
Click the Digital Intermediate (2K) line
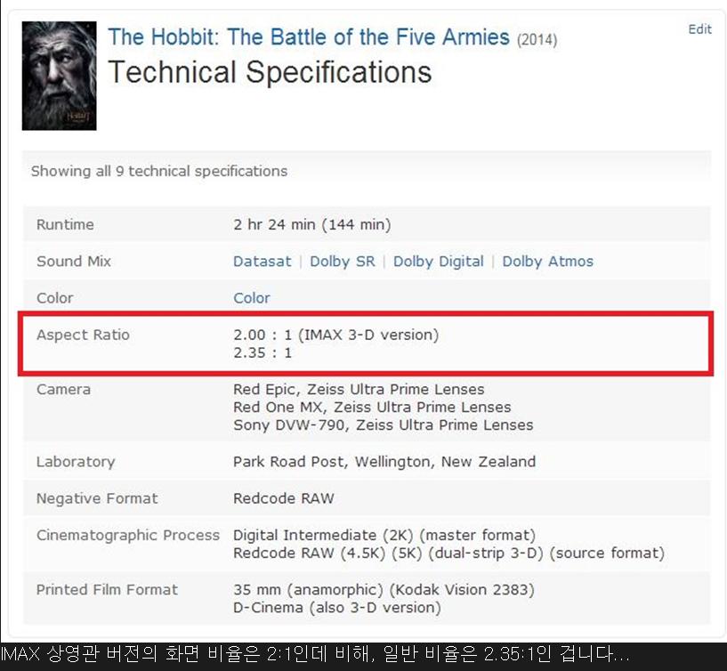(x=384, y=535)
